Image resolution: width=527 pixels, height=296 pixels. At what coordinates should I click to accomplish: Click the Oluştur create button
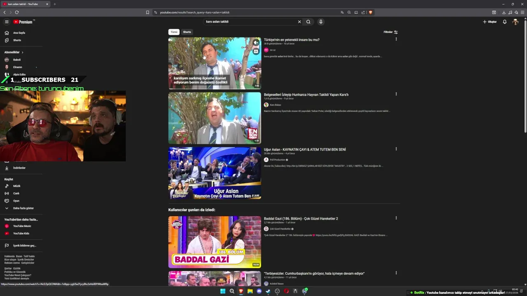(x=490, y=22)
